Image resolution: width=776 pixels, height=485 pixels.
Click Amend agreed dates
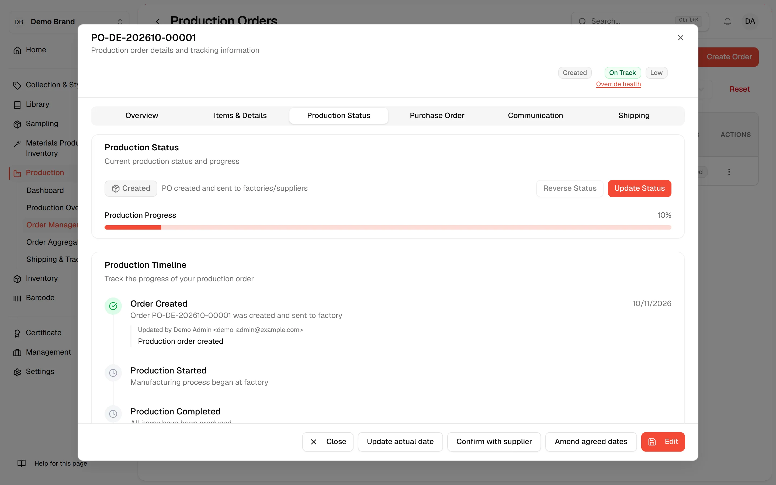591,442
